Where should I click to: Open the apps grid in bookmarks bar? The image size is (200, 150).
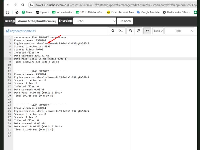coord(8,12)
